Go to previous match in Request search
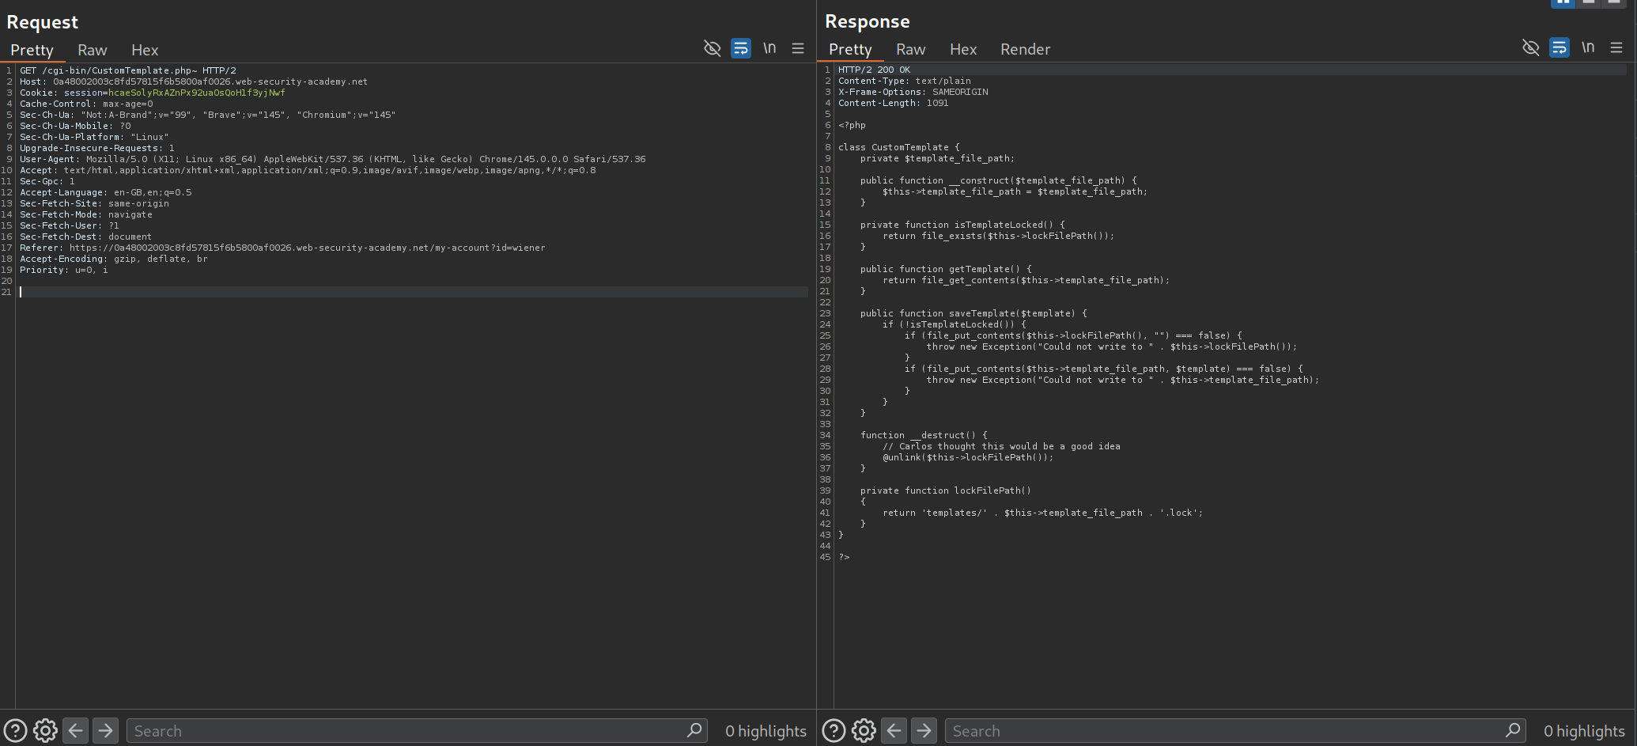This screenshot has width=1637, height=746. tap(76, 730)
